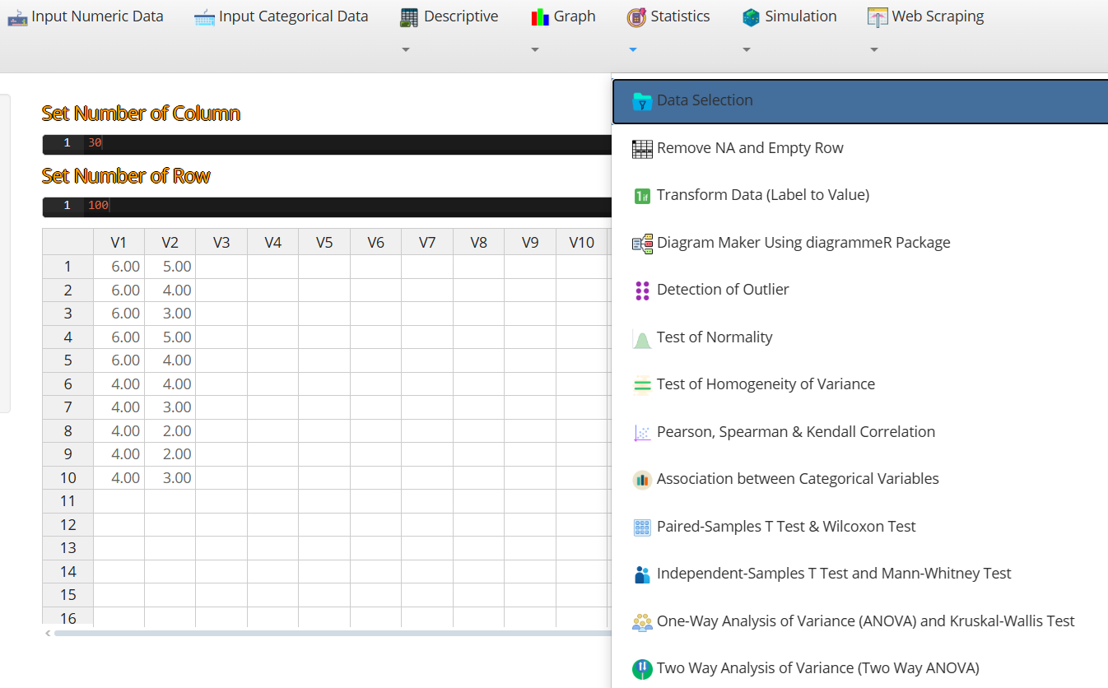
Task: Open the Simulation dropdown arrow
Action: click(747, 50)
